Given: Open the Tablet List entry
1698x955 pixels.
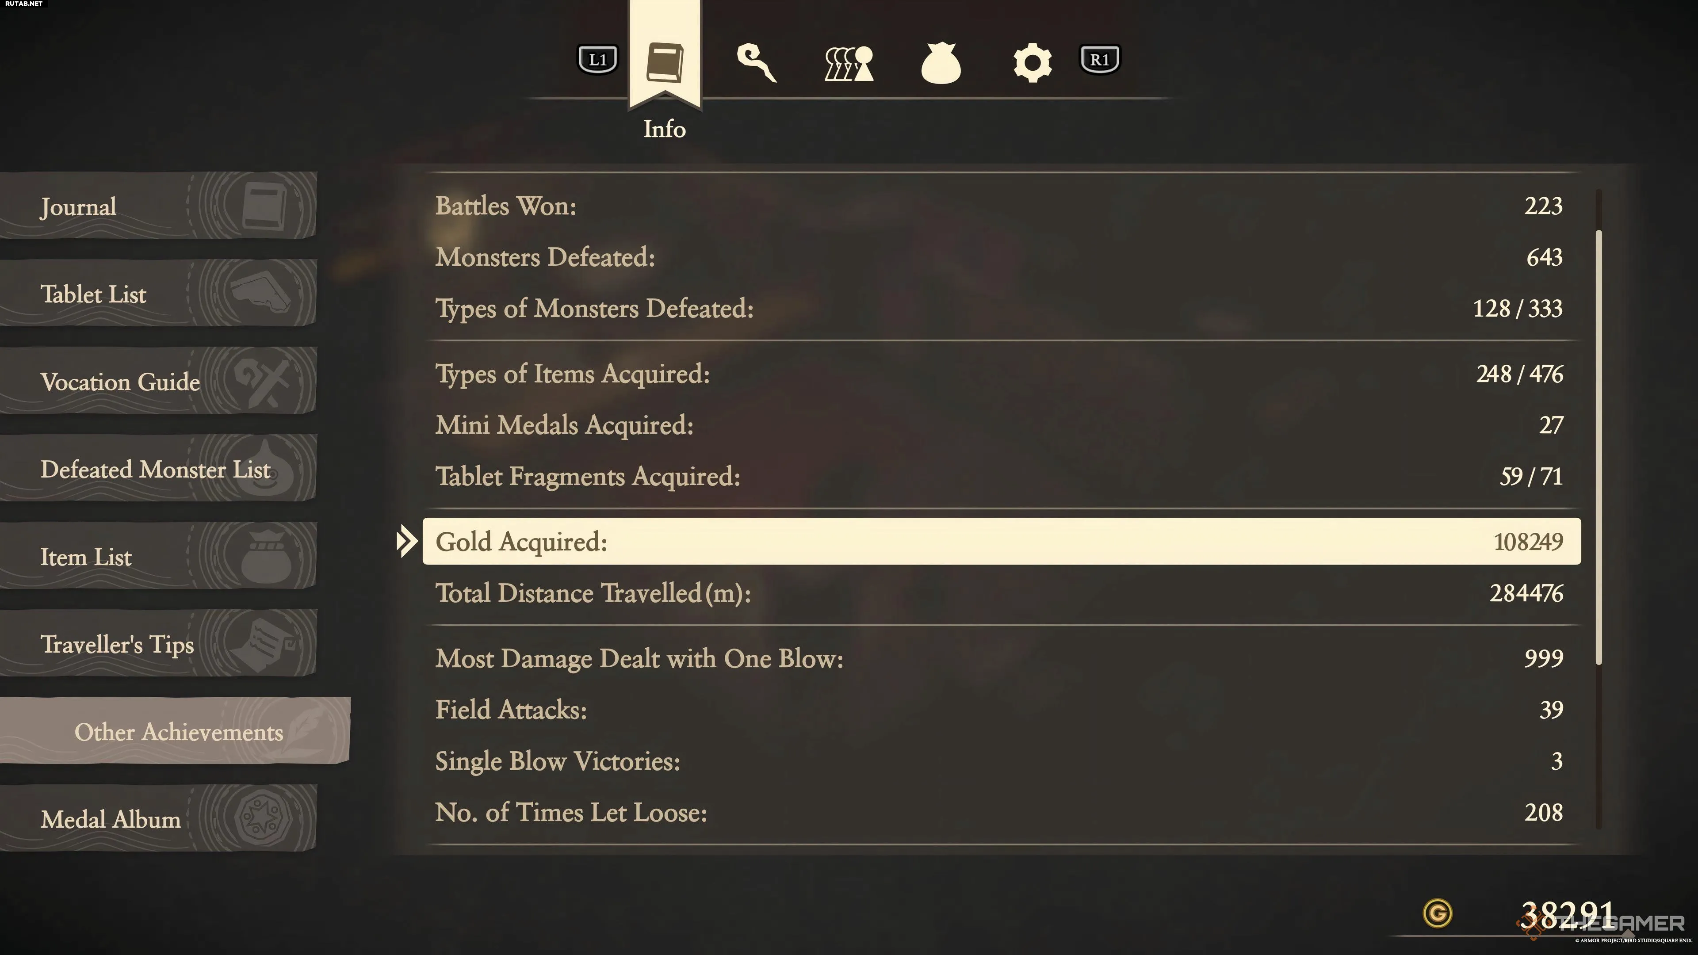Looking at the screenshot, I should pyautogui.click(x=158, y=294).
